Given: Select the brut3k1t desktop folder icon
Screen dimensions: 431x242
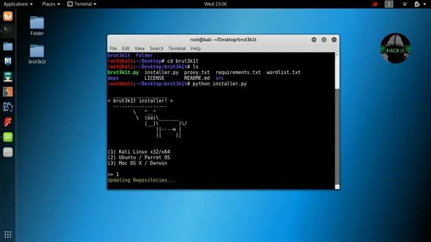Looking at the screenshot, I should pos(37,54).
